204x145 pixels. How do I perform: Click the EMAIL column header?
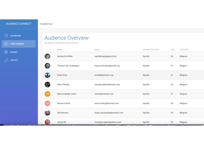click(x=97, y=50)
